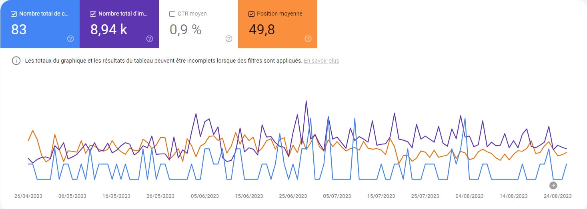Toggle the Nombre total d'impressions checkbox
This screenshot has width=587, height=209.
pyautogui.click(x=93, y=14)
